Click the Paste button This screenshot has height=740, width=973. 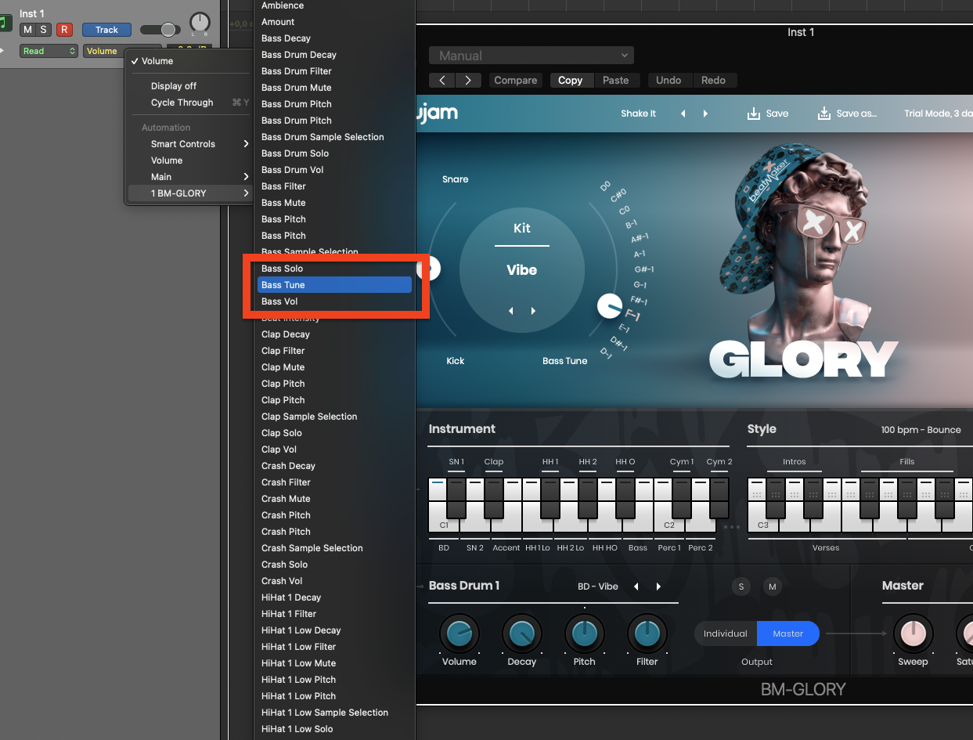(615, 80)
